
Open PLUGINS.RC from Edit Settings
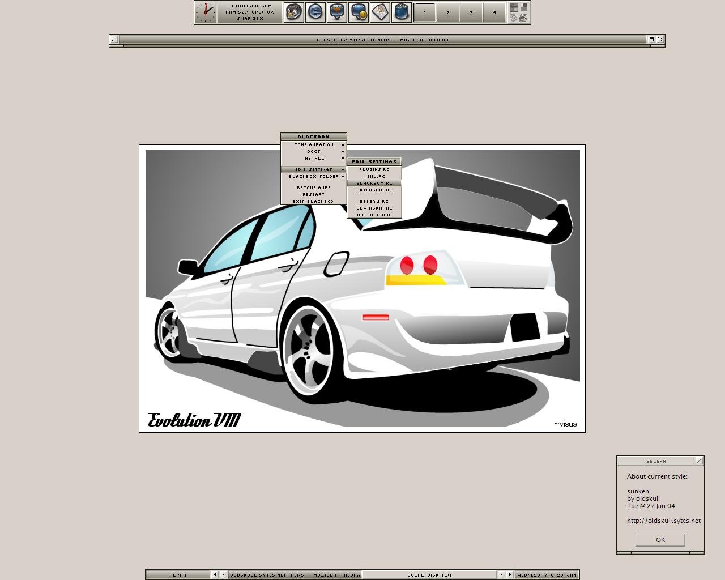pyautogui.click(x=374, y=169)
